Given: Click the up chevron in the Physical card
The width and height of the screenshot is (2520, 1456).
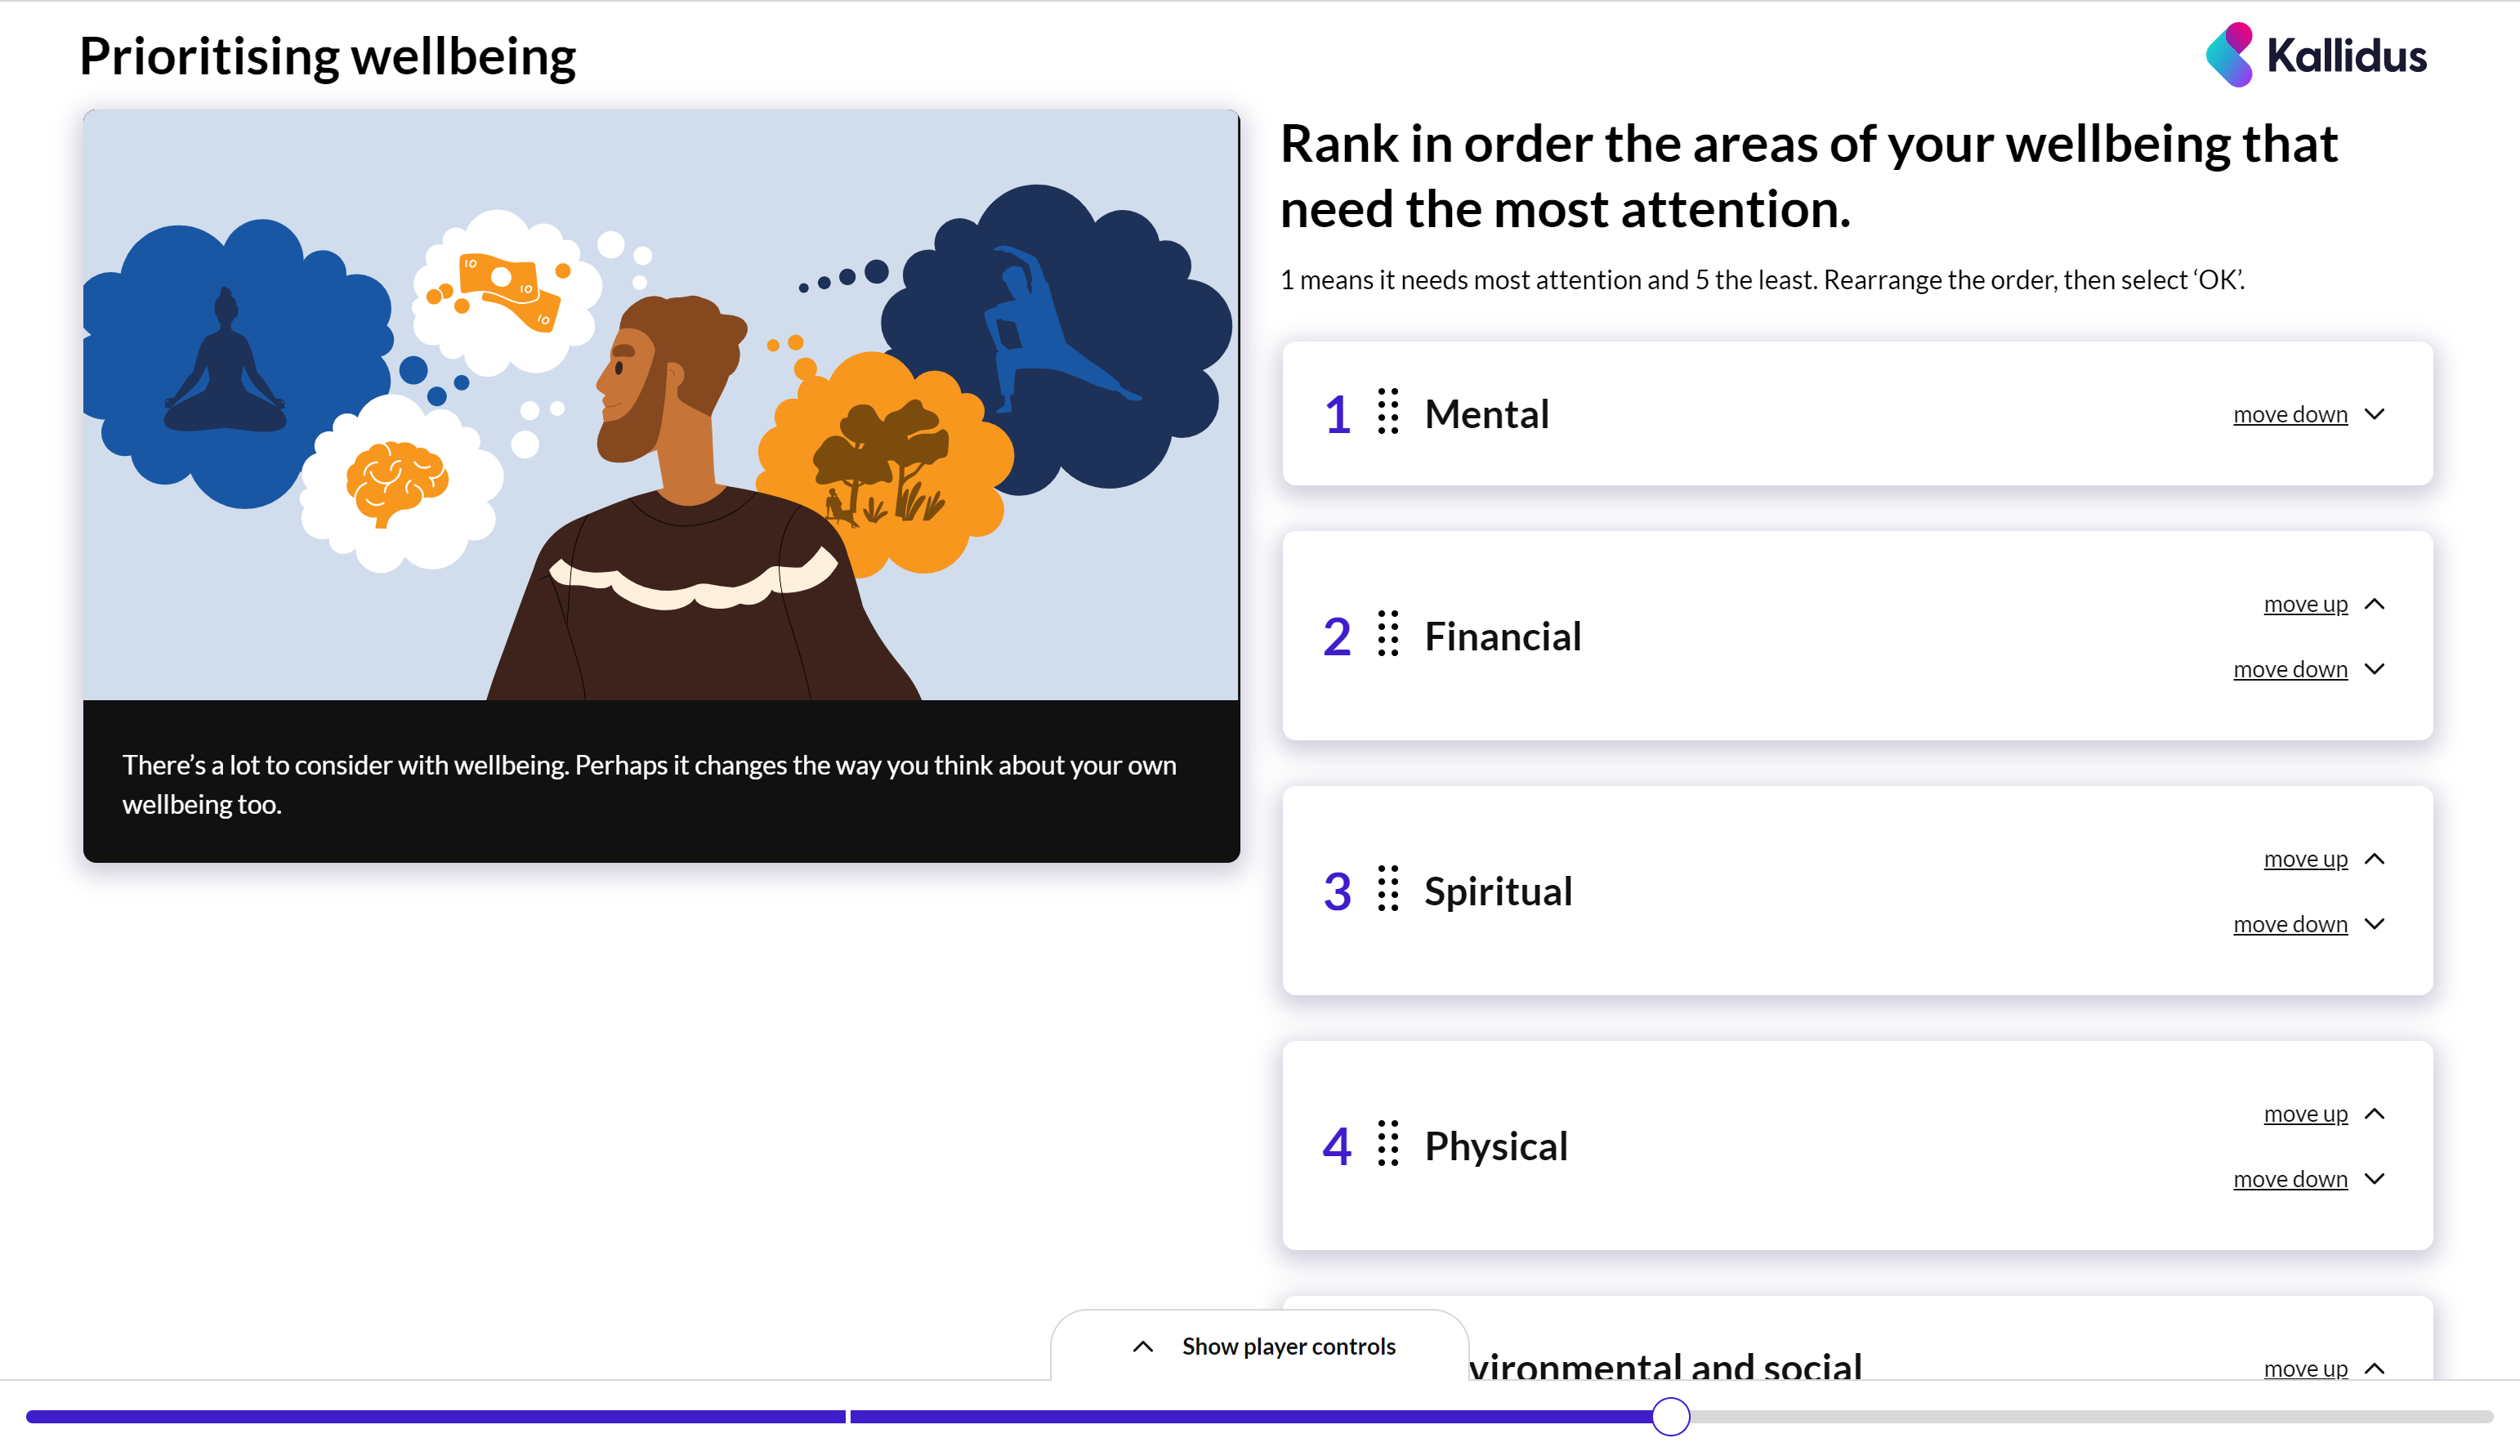Looking at the screenshot, I should tap(2375, 1114).
